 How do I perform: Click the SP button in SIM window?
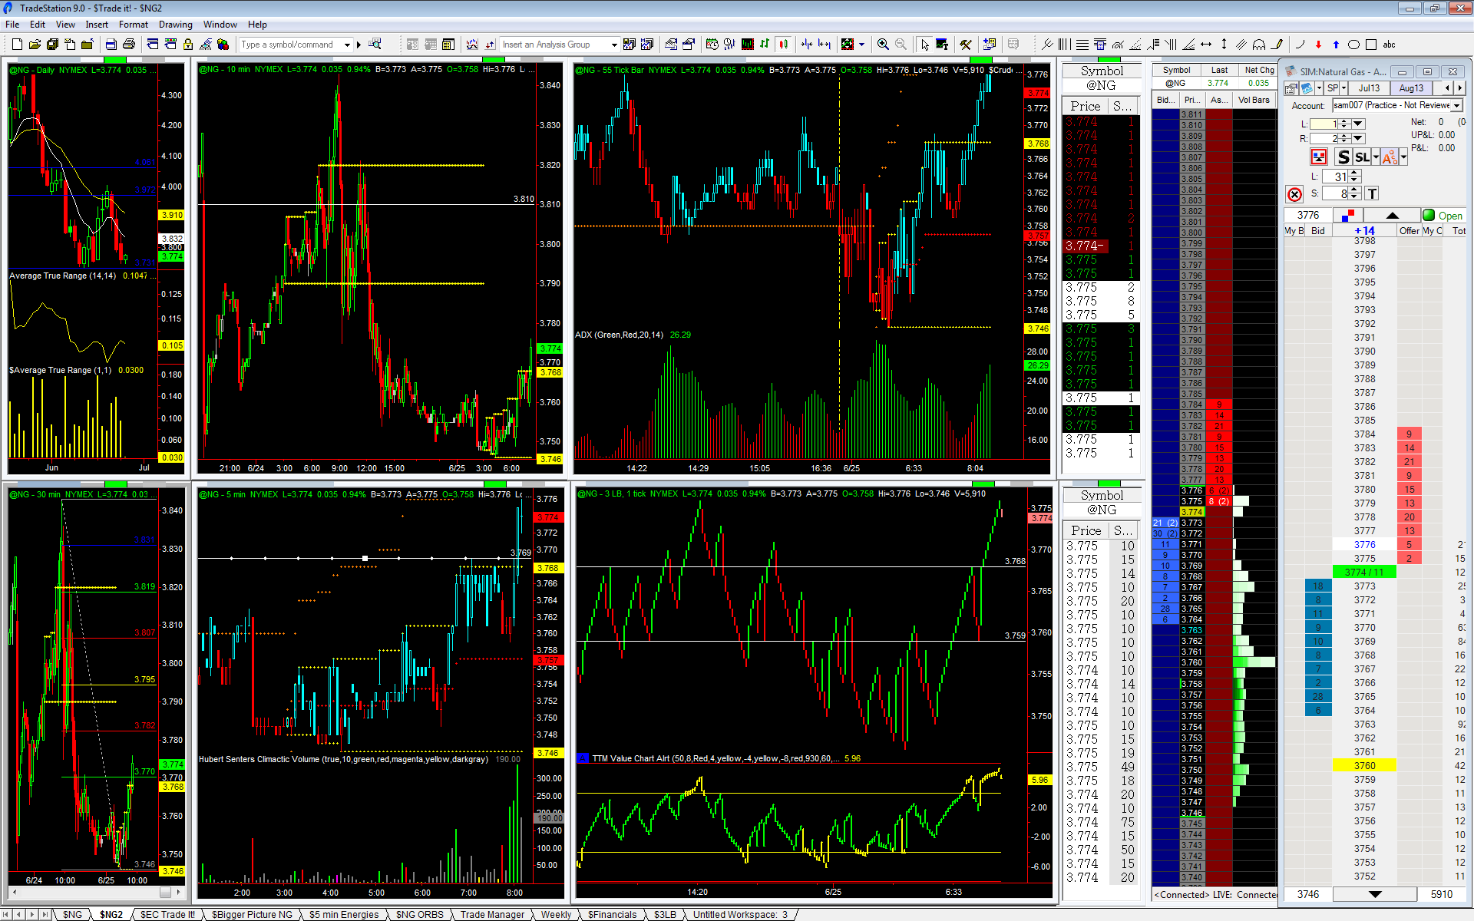pyautogui.click(x=1333, y=88)
